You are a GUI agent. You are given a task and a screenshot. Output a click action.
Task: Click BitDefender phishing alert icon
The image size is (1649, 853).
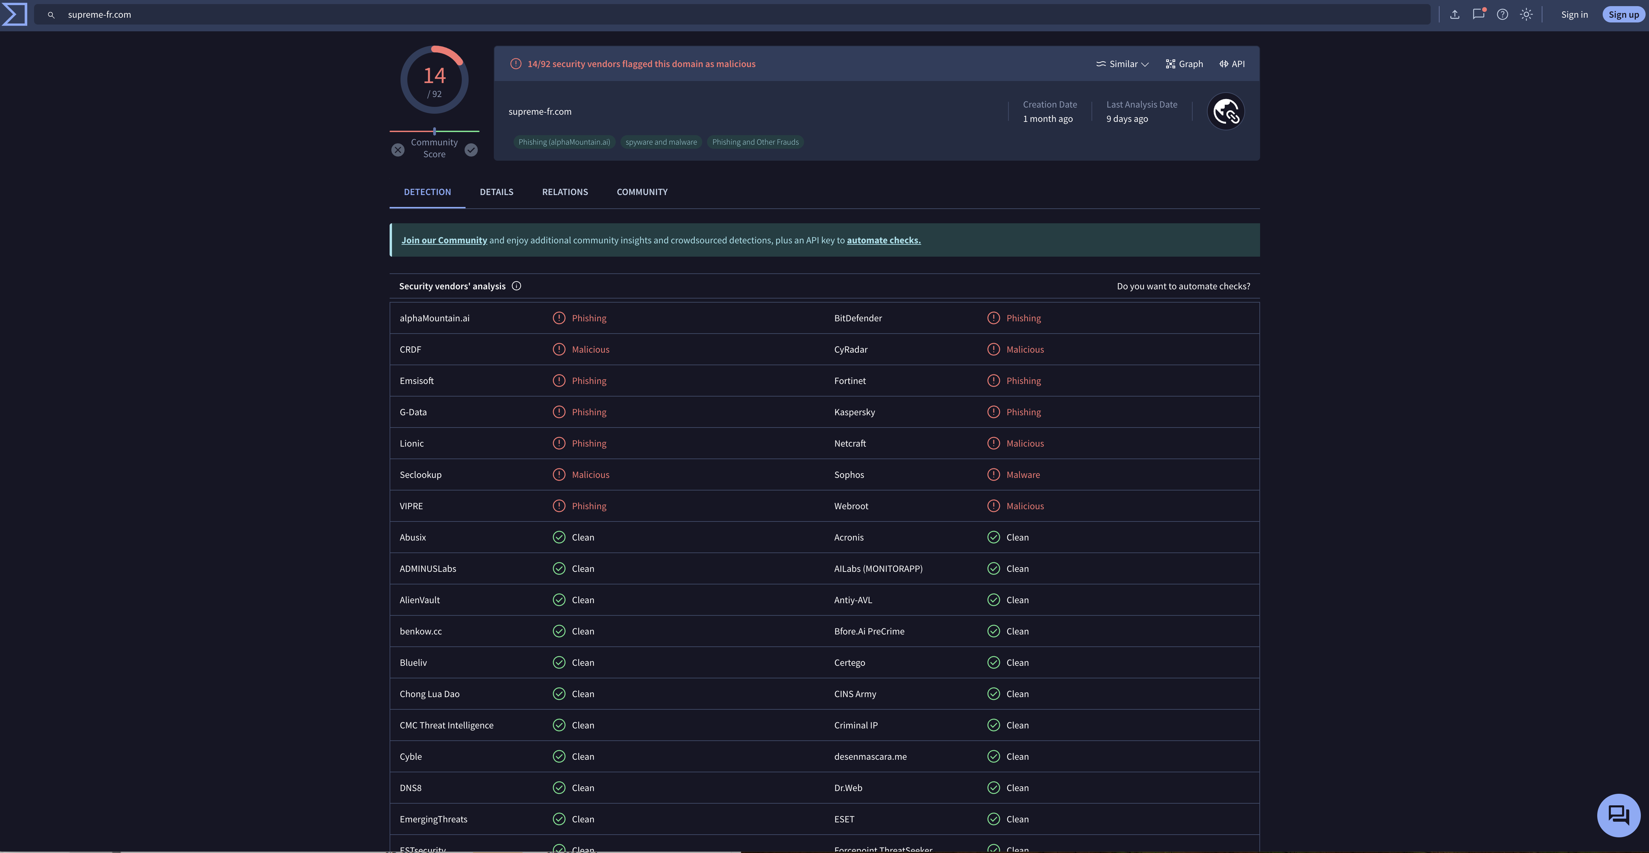coord(993,318)
